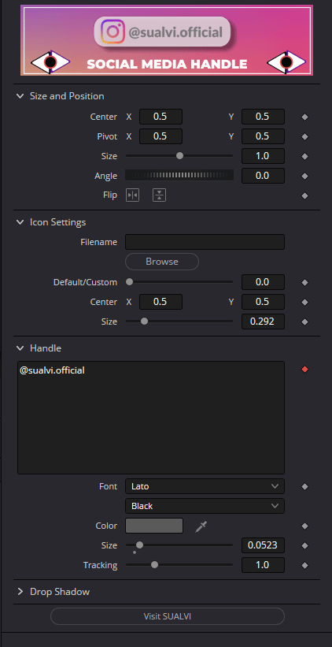Click the SUALVI social media handle banner
This screenshot has height=647, width=332.
(x=167, y=40)
